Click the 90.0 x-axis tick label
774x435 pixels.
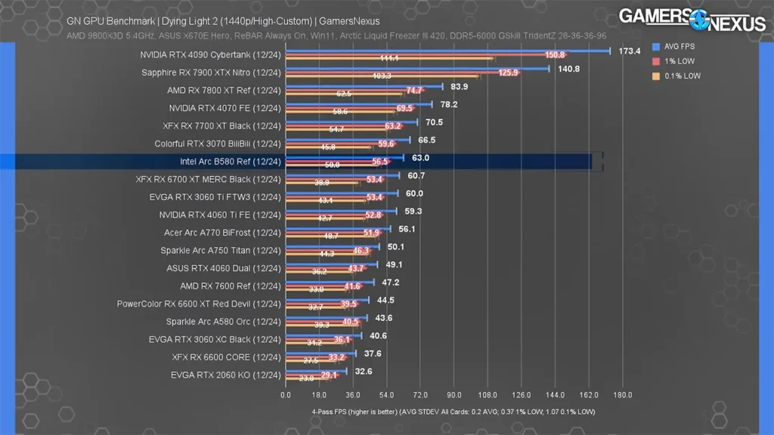coord(454,395)
